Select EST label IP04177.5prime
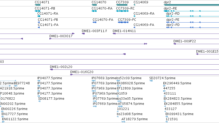Image resolution: width=219 pixels, height=123 pixels. pos(50,83)
